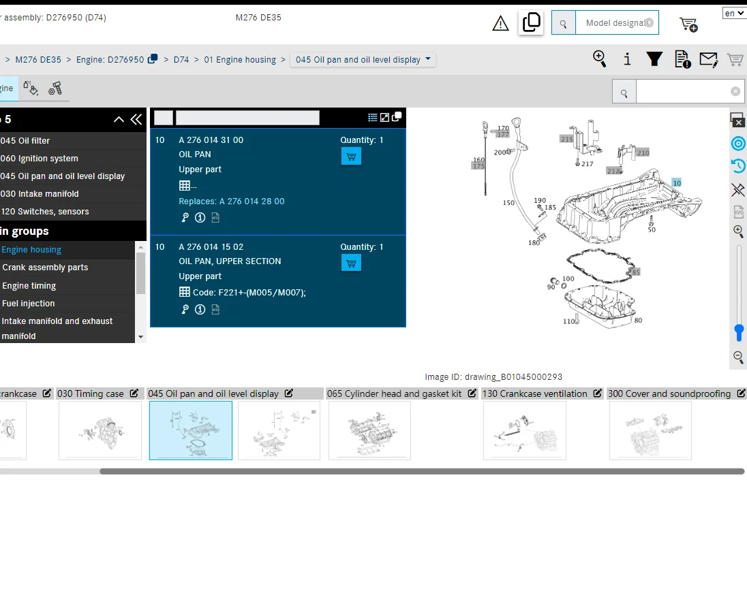Switch parts list to list view icon

[373, 118]
